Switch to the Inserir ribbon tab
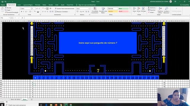Screen dimensions: 190x106 (x=19, y=5)
